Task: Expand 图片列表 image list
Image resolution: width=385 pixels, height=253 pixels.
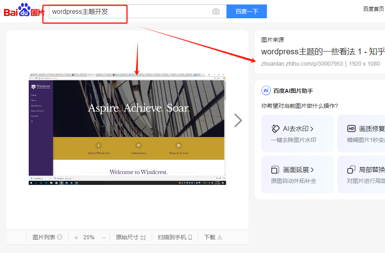Action: [47, 237]
